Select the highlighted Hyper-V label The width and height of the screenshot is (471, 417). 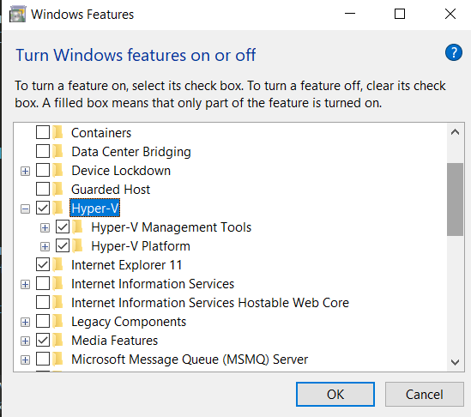(x=95, y=208)
